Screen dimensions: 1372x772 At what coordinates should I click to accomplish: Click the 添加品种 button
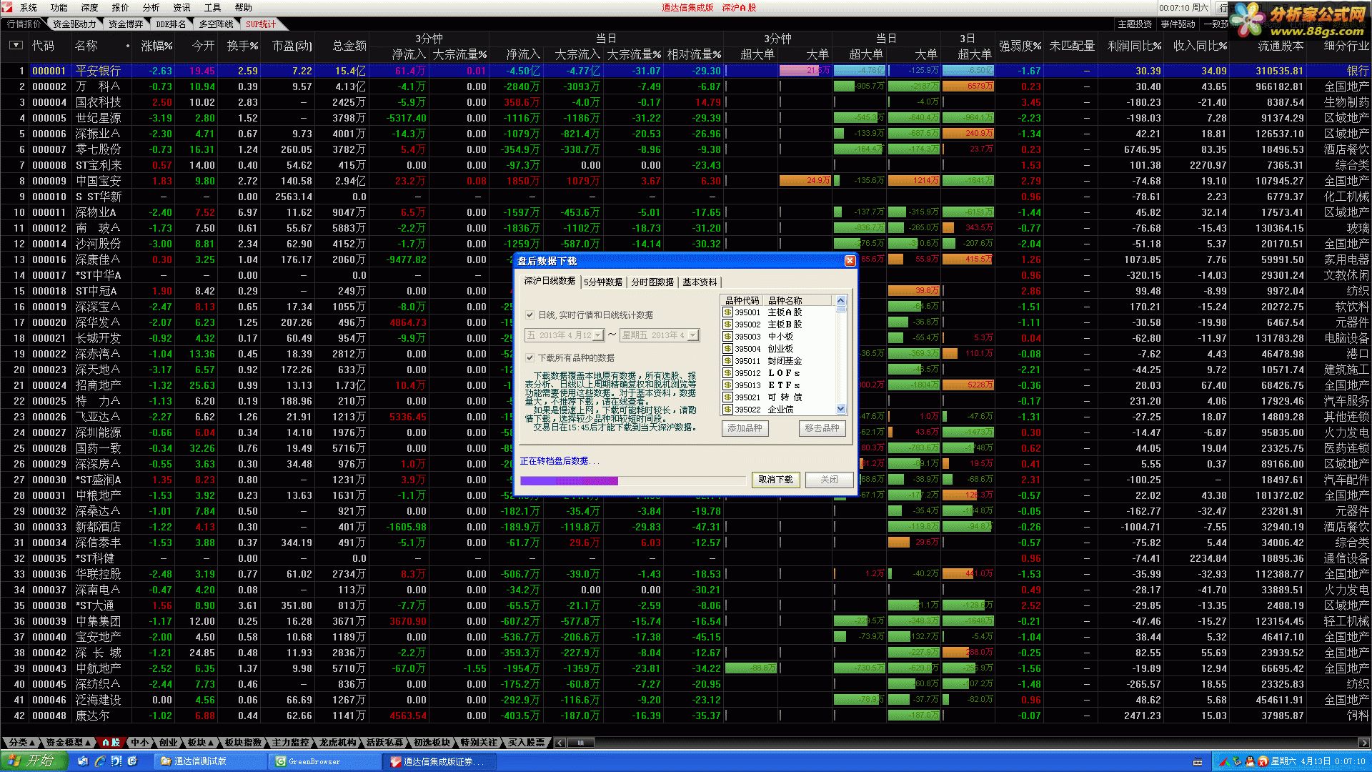744,428
